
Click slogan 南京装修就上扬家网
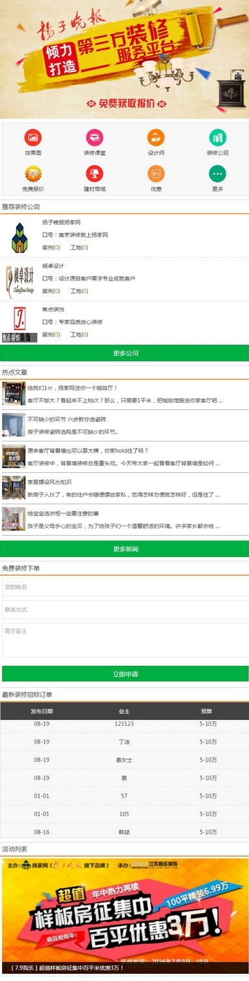(x=83, y=235)
